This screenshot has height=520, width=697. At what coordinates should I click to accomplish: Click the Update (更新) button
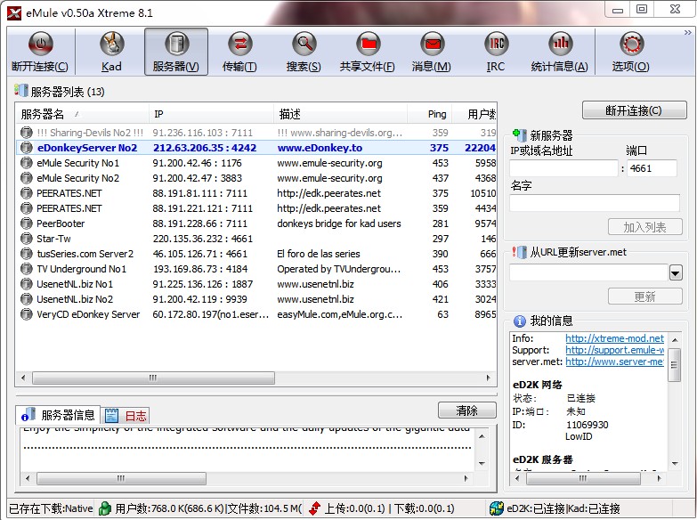(x=645, y=297)
